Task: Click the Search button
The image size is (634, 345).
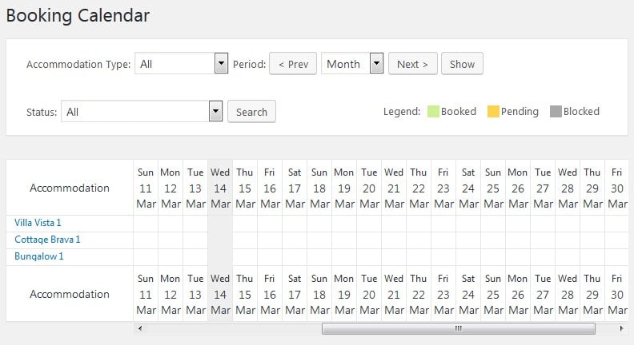Action: point(251,112)
